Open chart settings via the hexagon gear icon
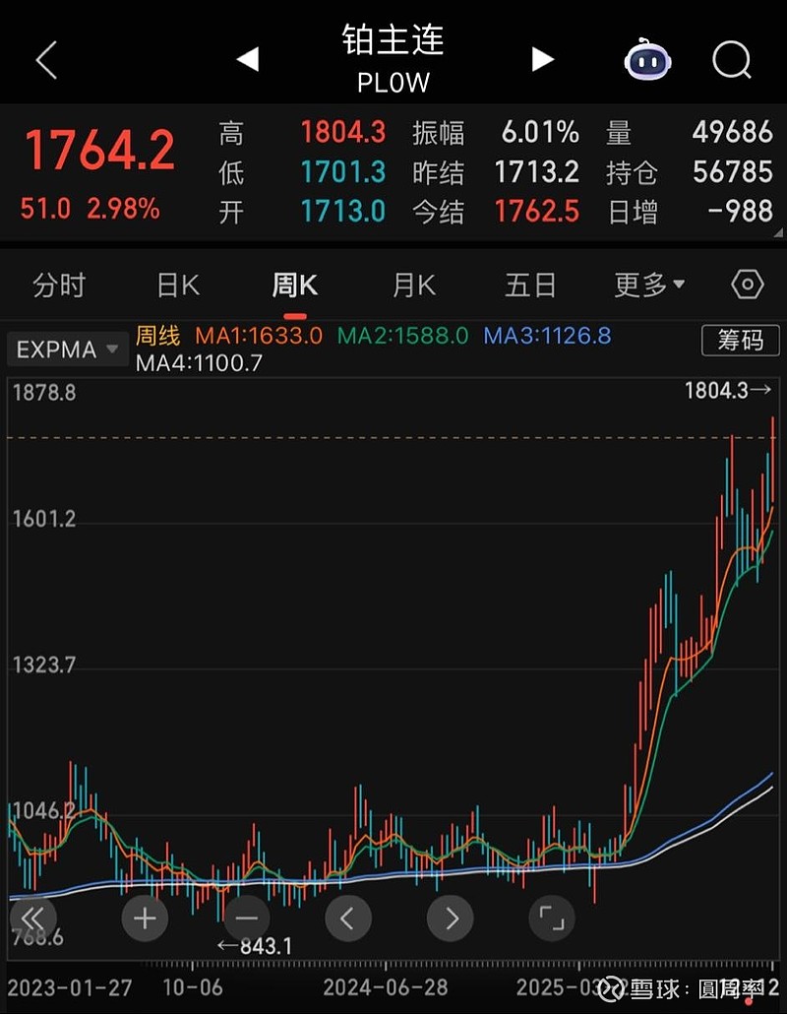This screenshot has height=1015, width=787. point(746,284)
